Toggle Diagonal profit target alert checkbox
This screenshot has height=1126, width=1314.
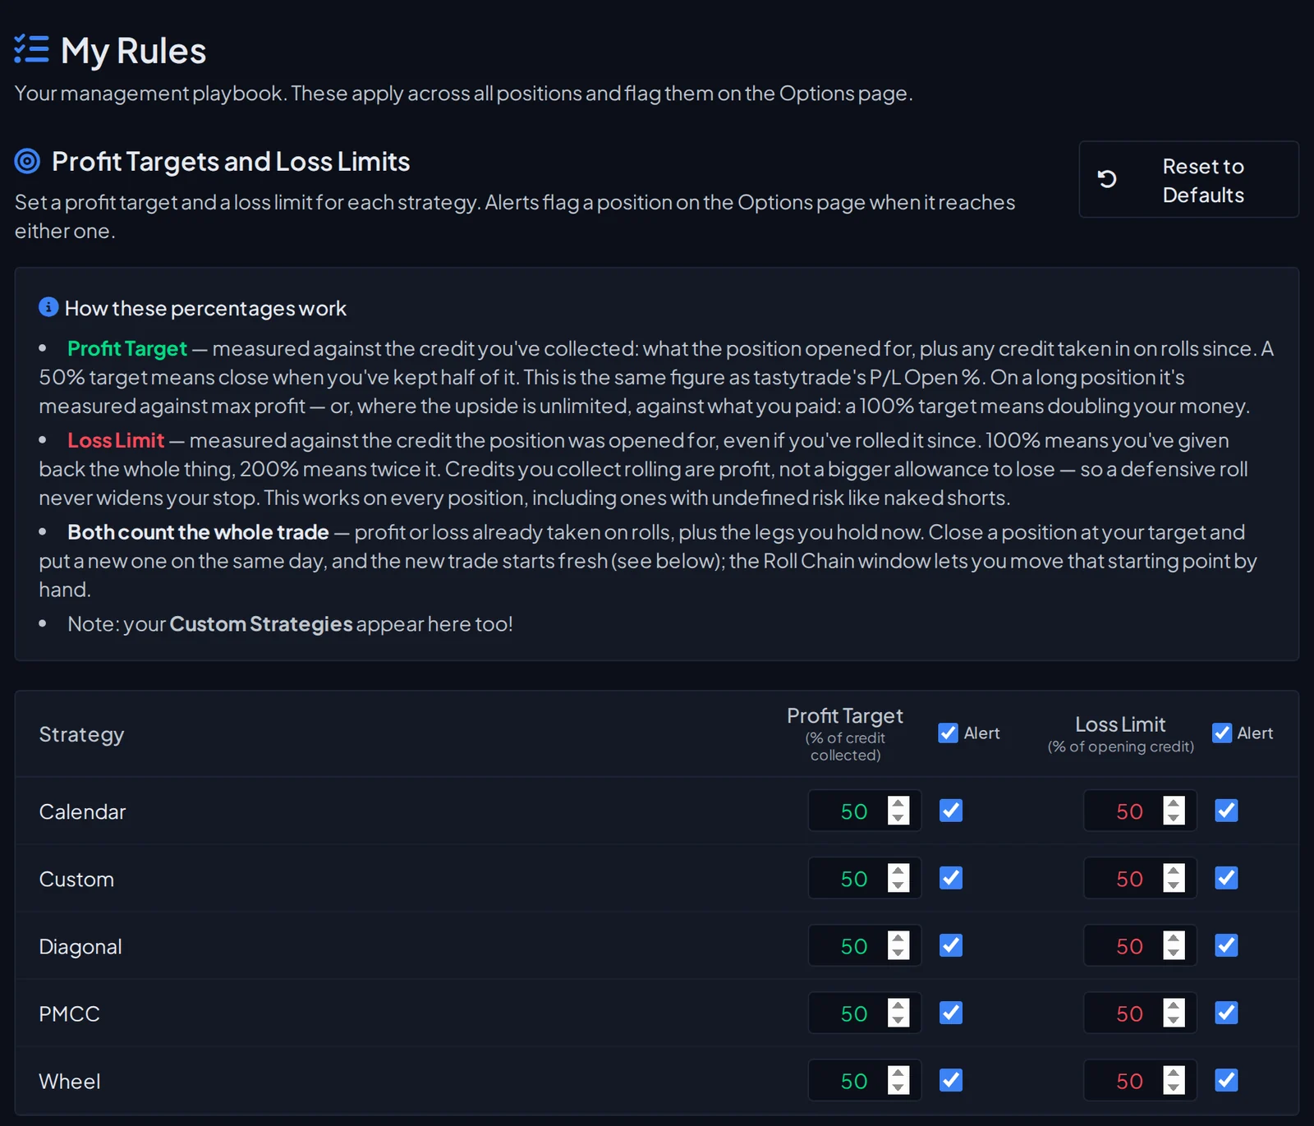951,945
